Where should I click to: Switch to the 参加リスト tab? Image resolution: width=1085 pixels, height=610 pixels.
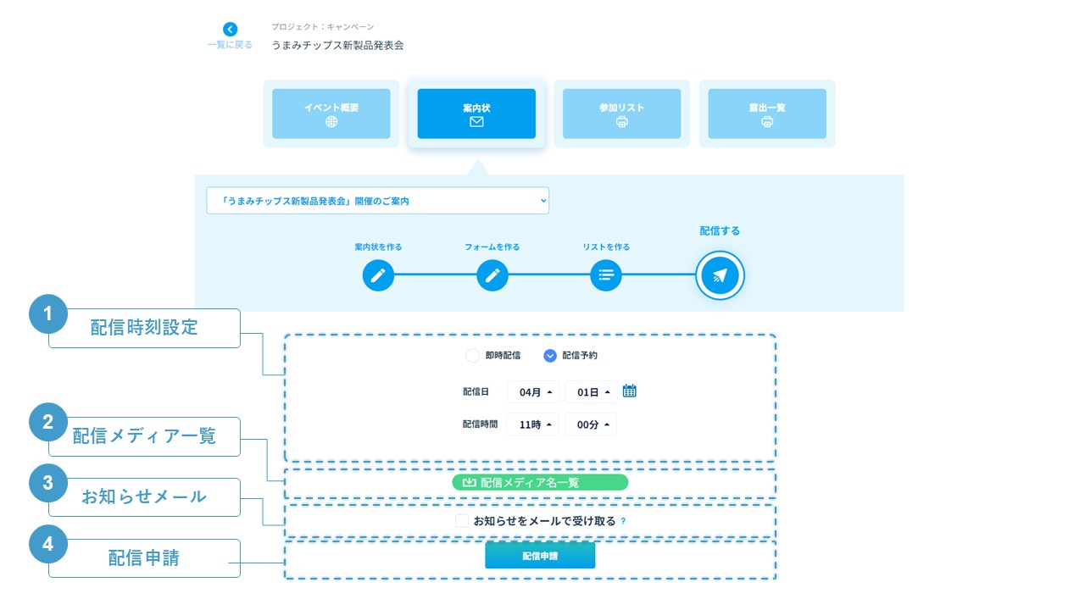point(621,114)
